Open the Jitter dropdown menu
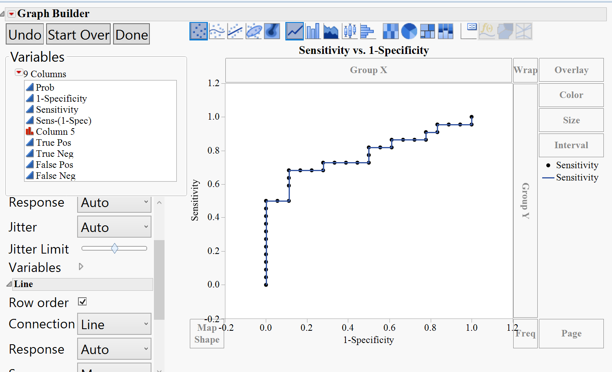The height and width of the screenshot is (372, 612). pyautogui.click(x=114, y=227)
